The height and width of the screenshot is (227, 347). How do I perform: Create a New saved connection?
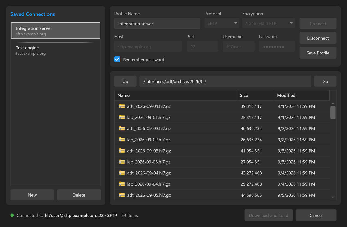tap(32, 195)
